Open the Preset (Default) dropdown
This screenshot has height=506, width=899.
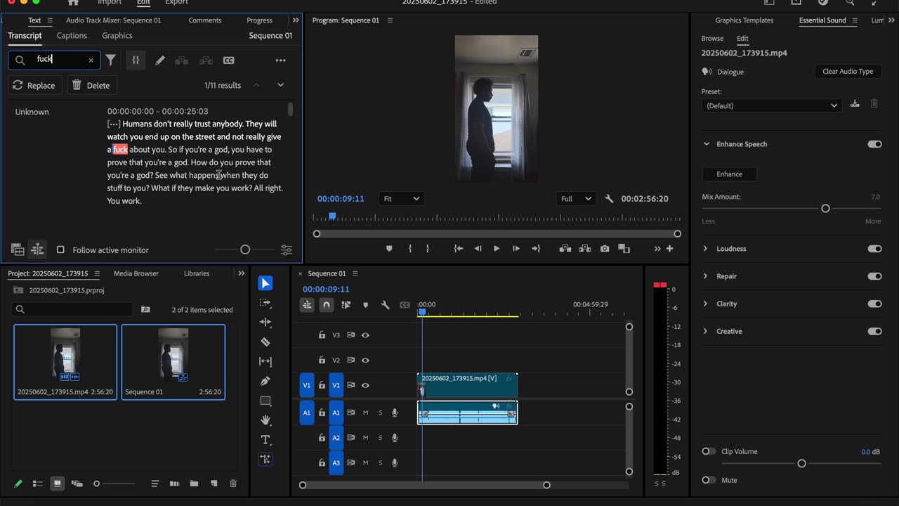coord(770,105)
